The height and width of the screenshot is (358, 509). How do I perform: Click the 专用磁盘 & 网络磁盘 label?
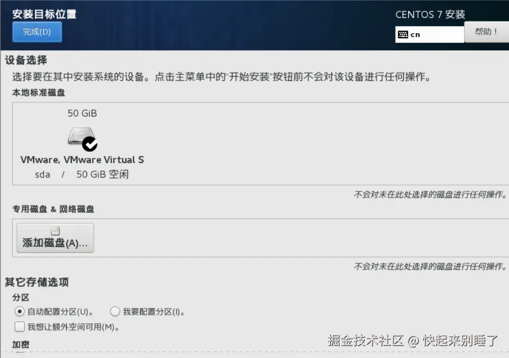pos(53,209)
